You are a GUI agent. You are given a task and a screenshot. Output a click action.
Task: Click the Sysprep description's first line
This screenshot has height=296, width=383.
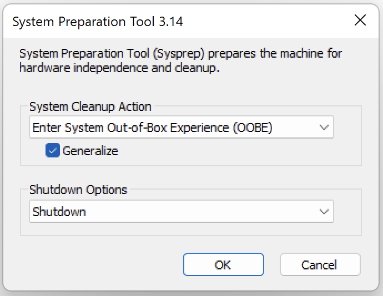click(180, 54)
